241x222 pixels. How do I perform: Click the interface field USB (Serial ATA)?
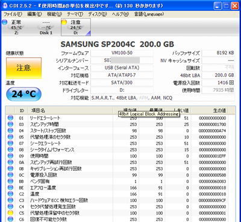click(122, 68)
